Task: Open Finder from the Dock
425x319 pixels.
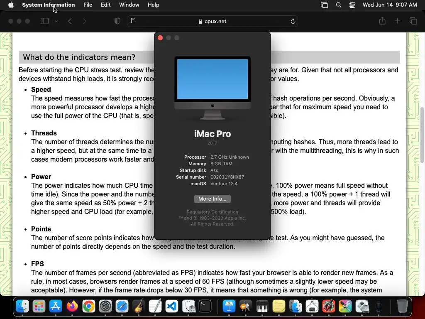Action: point(22,307)
